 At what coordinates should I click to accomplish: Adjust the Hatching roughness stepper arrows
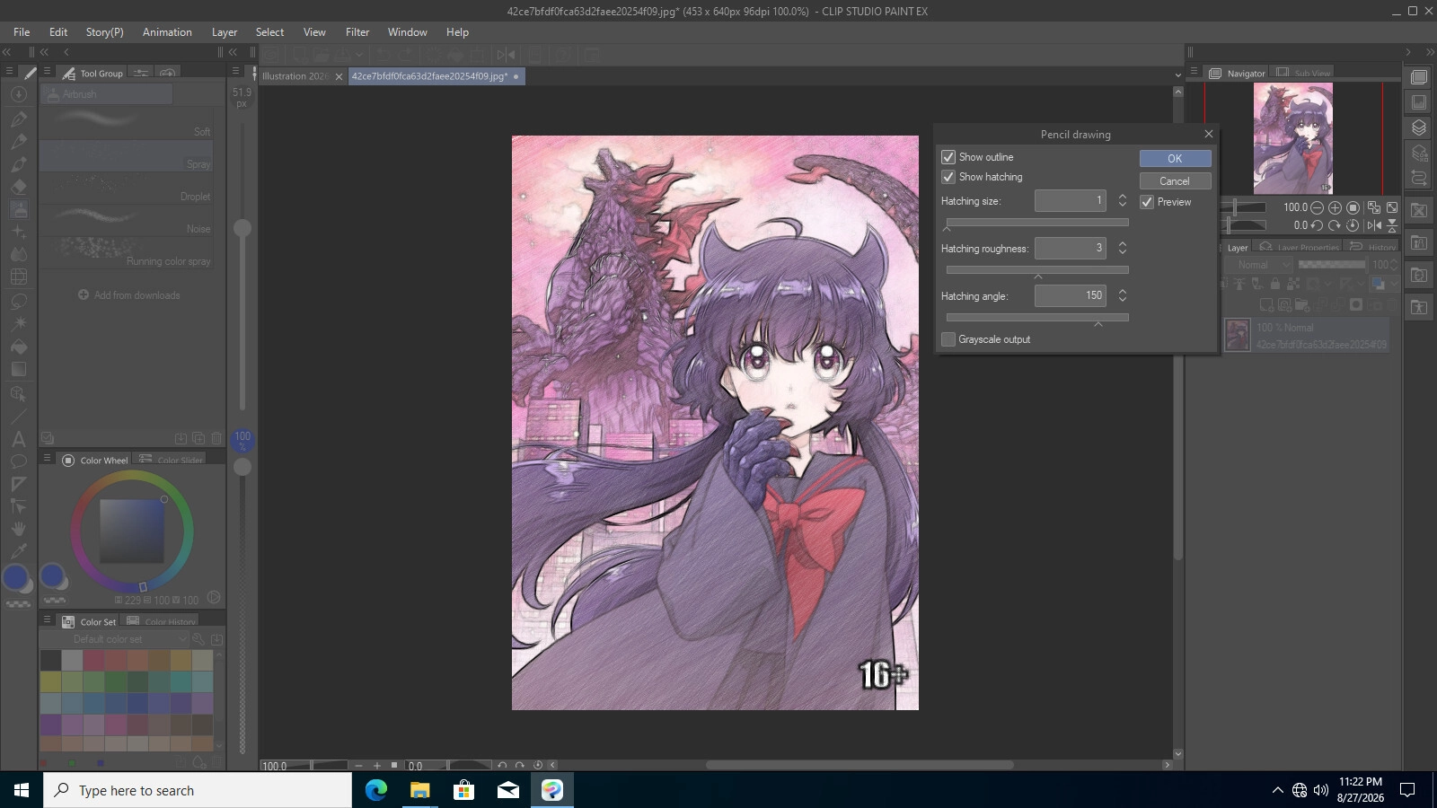coord(1122,248)
